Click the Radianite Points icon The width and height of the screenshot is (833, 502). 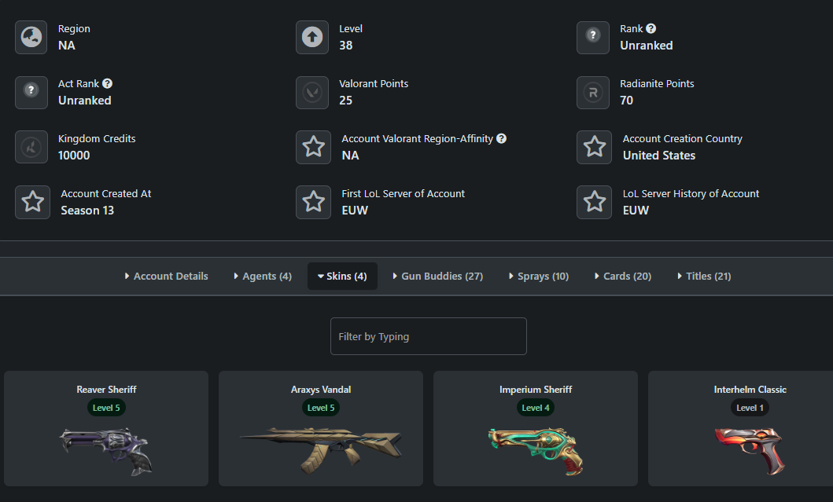point(593,93)
